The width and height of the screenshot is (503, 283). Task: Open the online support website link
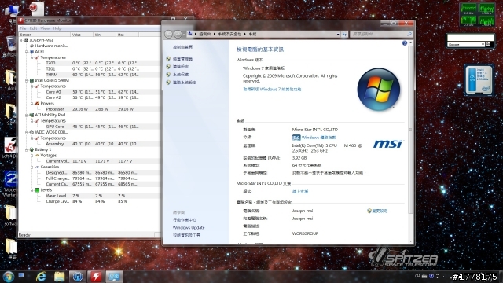point(300,192)
